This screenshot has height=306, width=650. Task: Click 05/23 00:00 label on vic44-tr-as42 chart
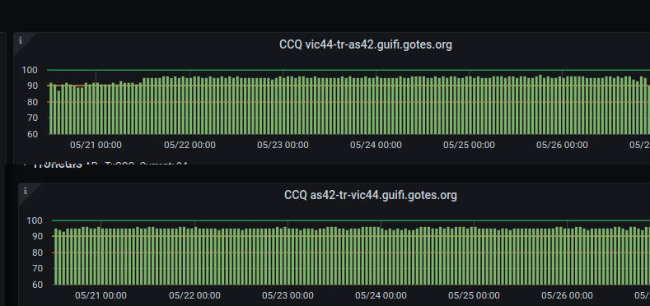click(283, 145)
